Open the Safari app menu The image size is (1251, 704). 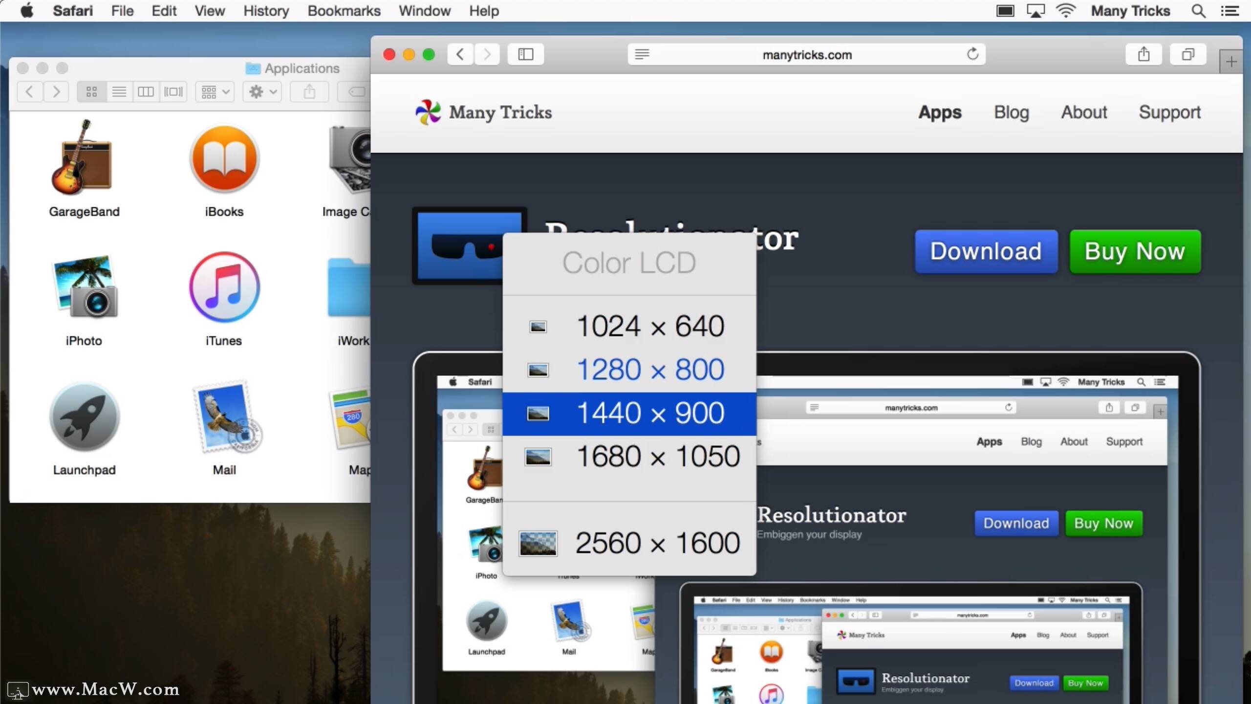[72, 11]
